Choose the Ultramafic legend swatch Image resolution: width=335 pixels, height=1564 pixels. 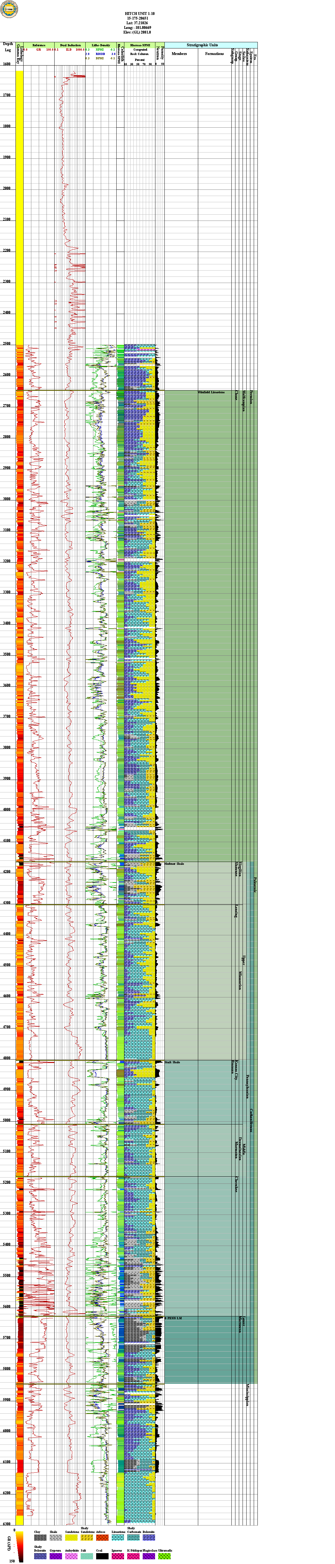tap(165, 1557)
